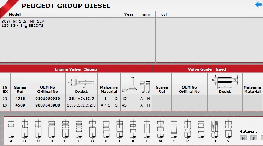Toggle the S material button

(x=253, y=138)
